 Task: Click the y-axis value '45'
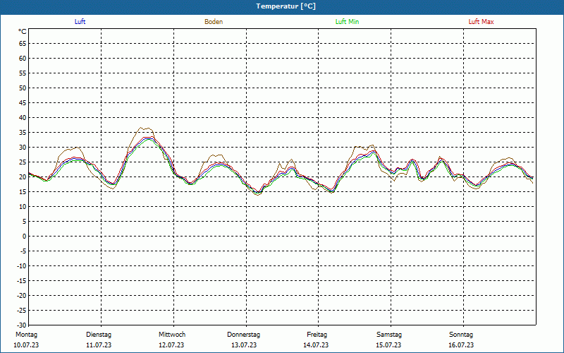click(x=23, y=102)
